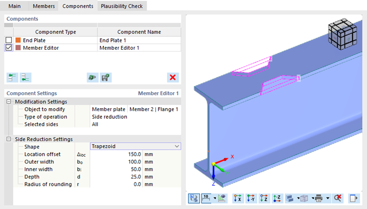Click the save component to library icon

click(106, 77)
